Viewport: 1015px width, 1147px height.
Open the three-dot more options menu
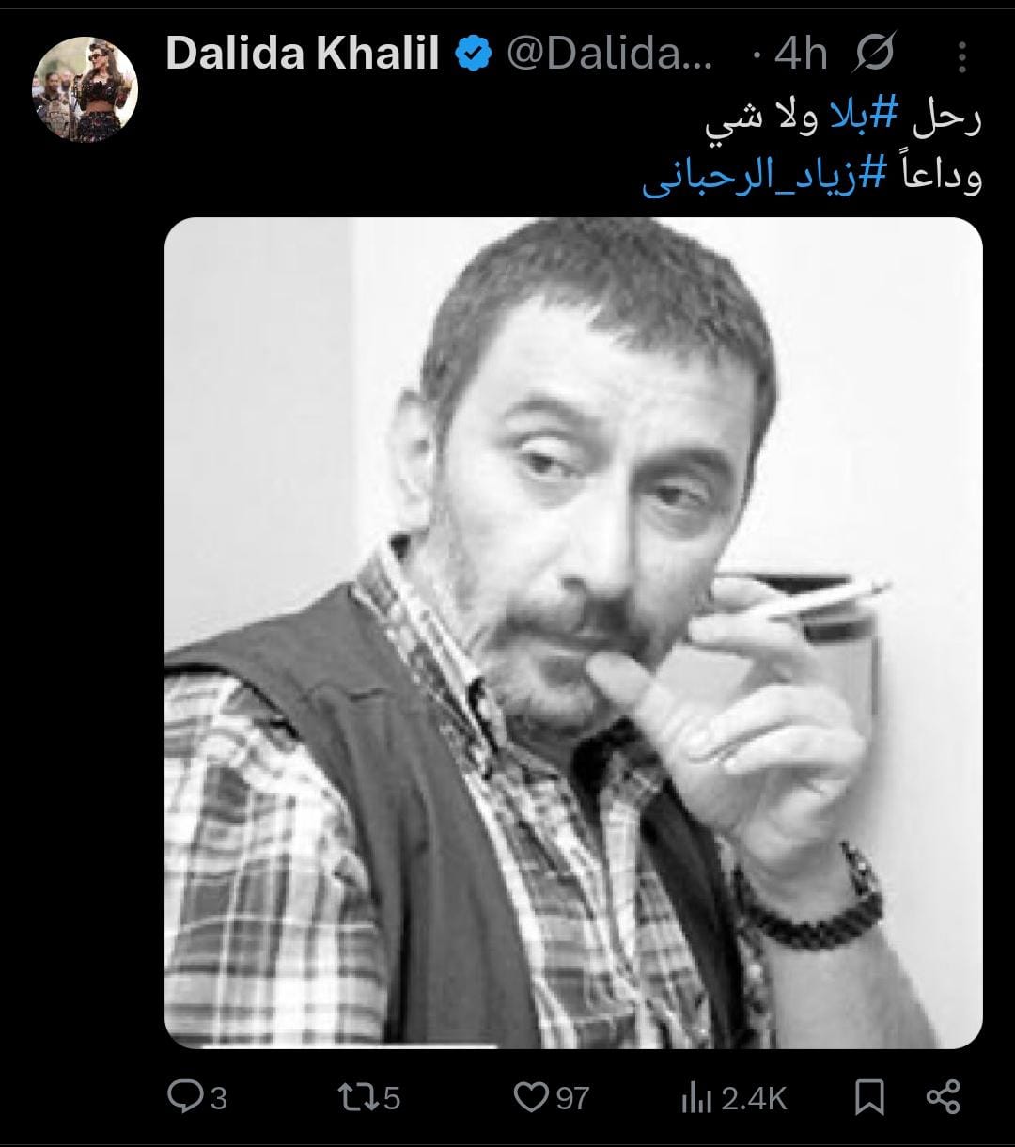tap(961, 56)
